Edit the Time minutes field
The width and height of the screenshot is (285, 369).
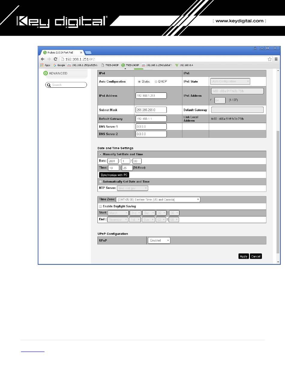click(127, 168)
